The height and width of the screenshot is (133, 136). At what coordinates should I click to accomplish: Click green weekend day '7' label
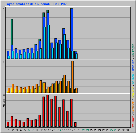point(33,130)
